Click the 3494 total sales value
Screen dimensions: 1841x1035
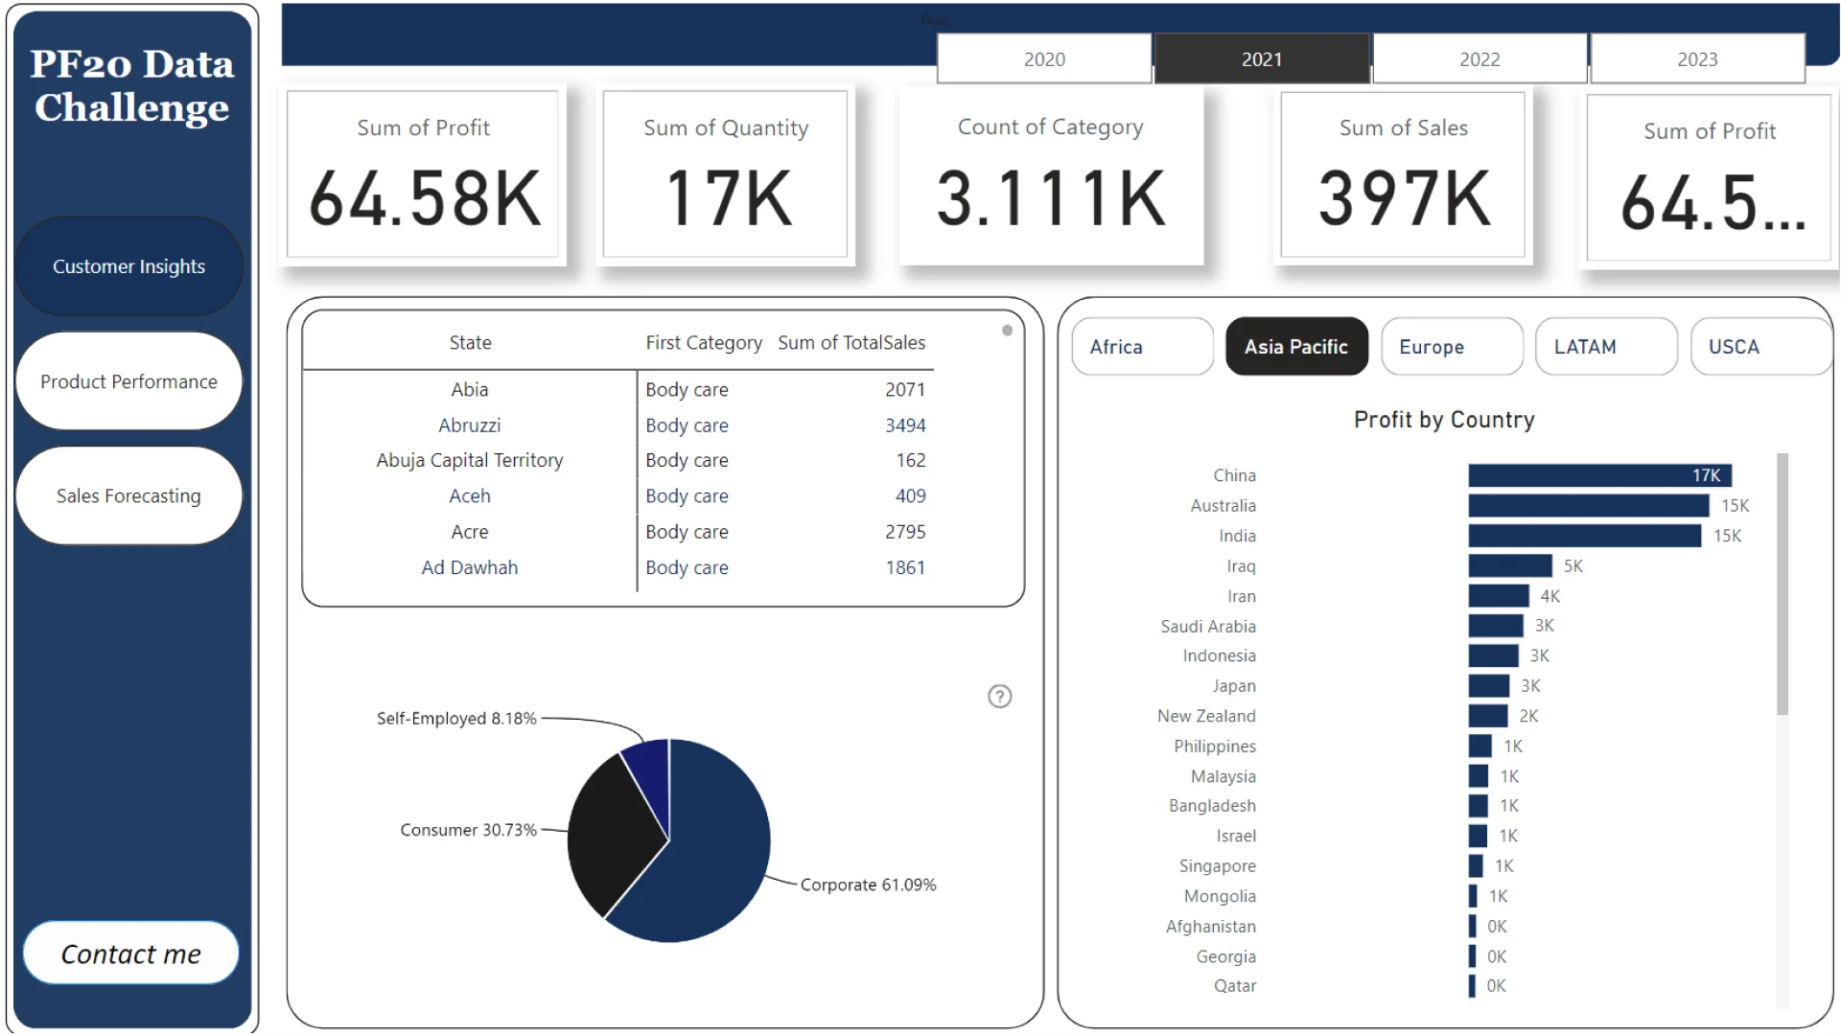point(905,425)
